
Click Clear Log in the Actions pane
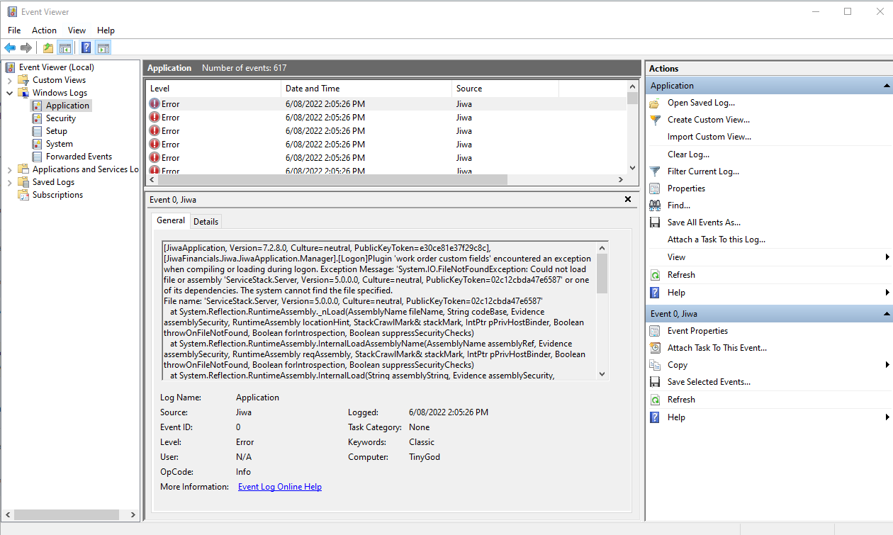pyautogui.click(x=687, y=154)
